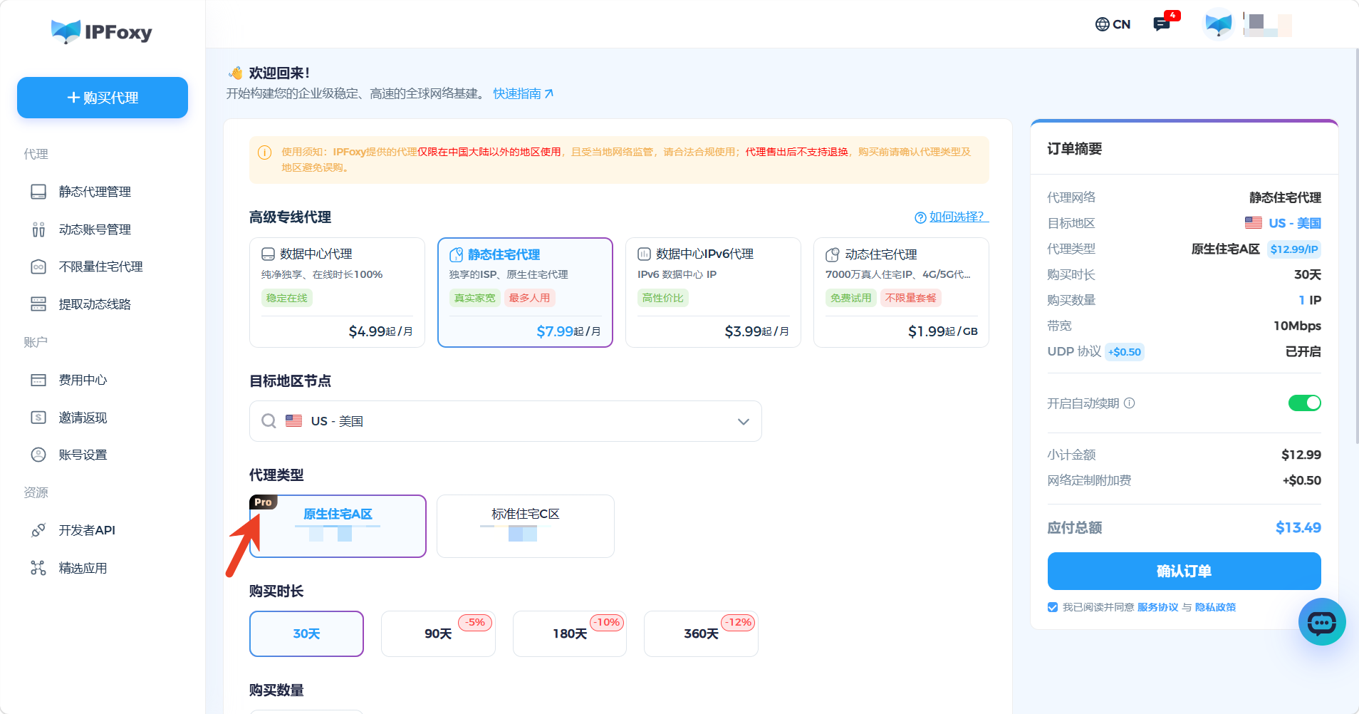The height and width of the screenshot is (714, 1359).
Task: Open the 快速指南 link
Action: 523,93
